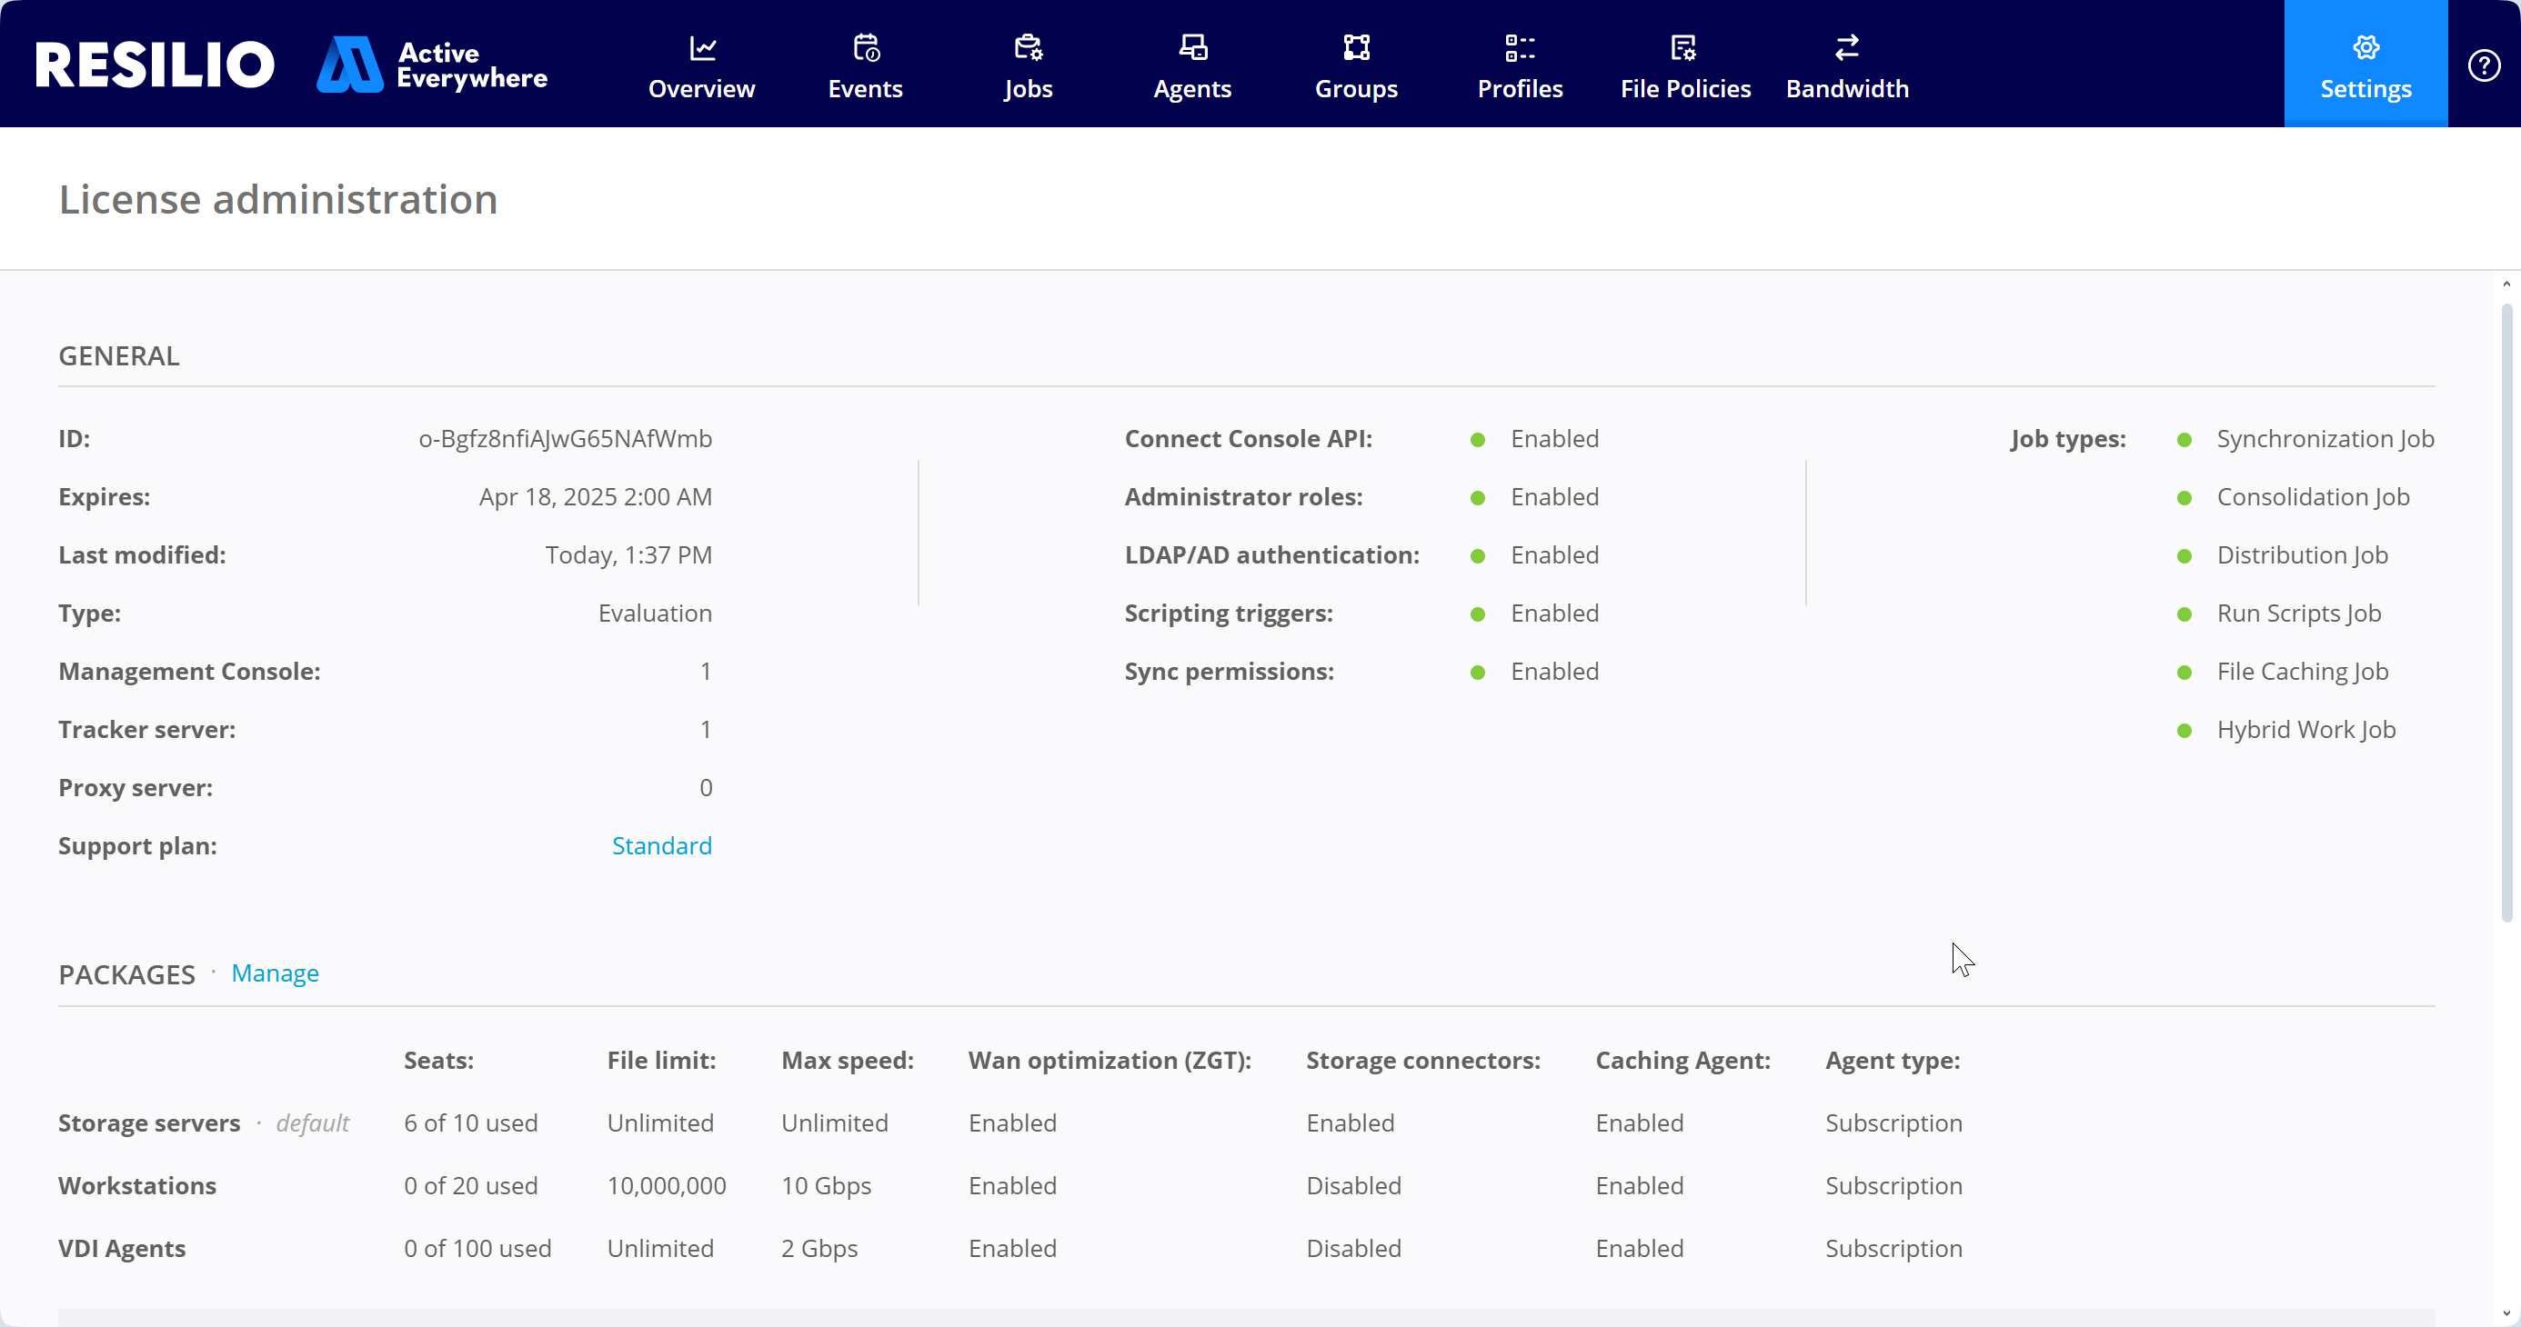Open the Agents devices icon
The height and width of the screenshot is (1327, 2521).
click(1192, 47)
